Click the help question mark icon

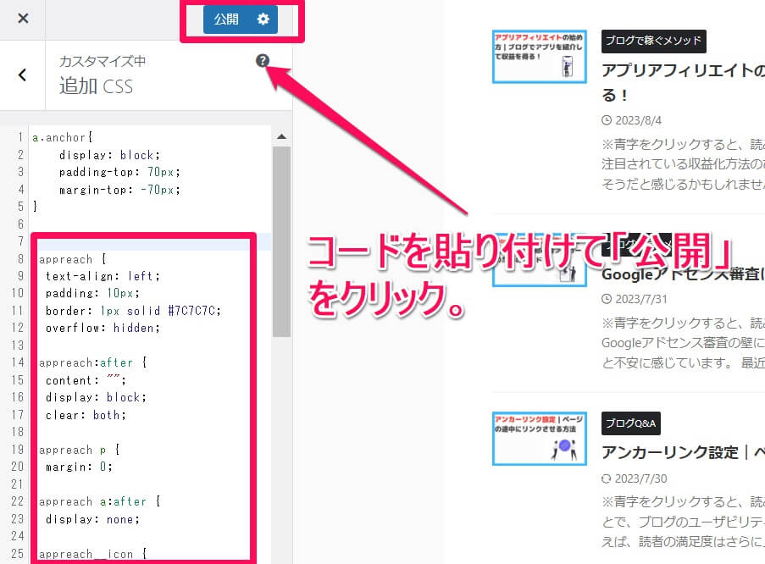(x=263, y=59)
